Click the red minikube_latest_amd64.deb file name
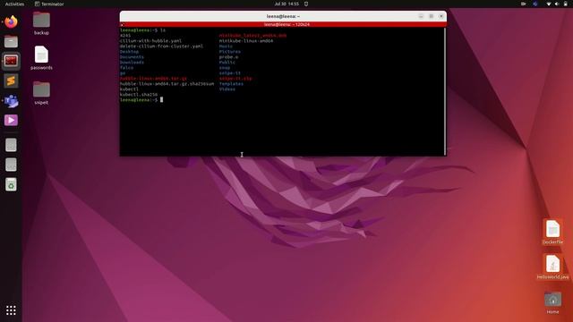 pyautogui.click(x=252, y=36)
